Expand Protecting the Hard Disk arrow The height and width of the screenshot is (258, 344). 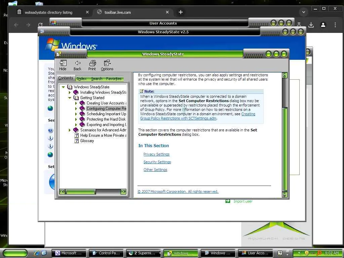[76, 119]
